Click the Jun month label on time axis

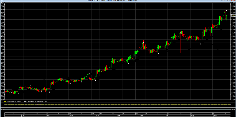tap(215, 116)
